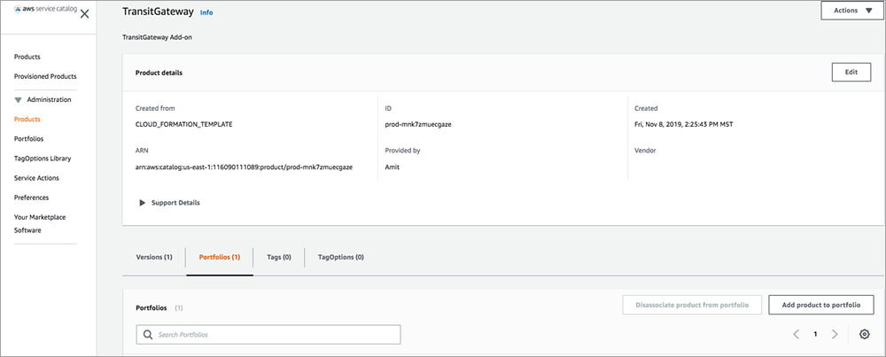Click Add product to portfolio button
The height and width of the screenshot is (357, 886).
pos(821,305)
